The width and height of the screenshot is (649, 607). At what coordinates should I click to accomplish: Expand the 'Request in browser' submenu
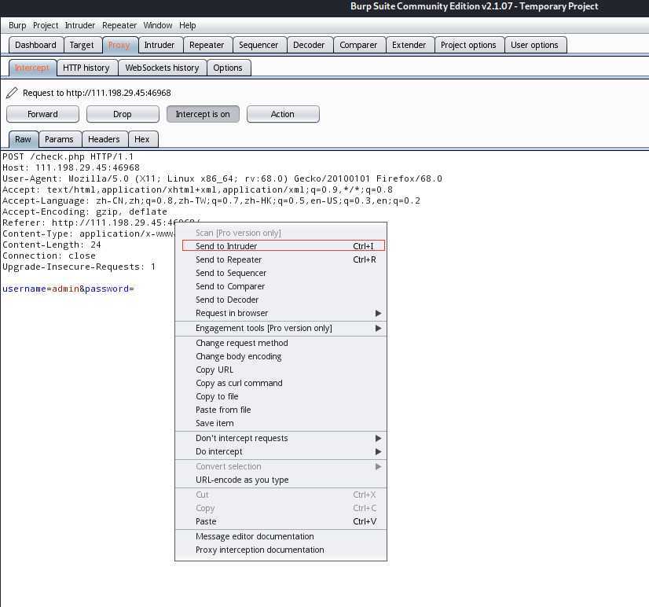281,313
